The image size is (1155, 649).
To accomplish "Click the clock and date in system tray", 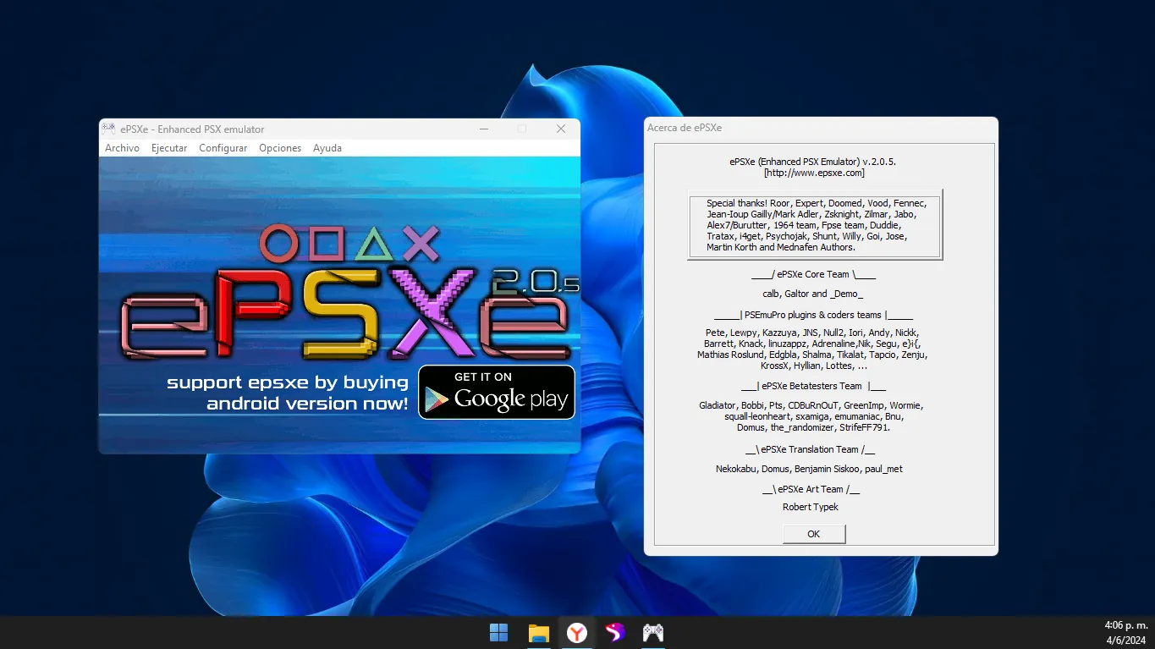I will coord(1126,632).
